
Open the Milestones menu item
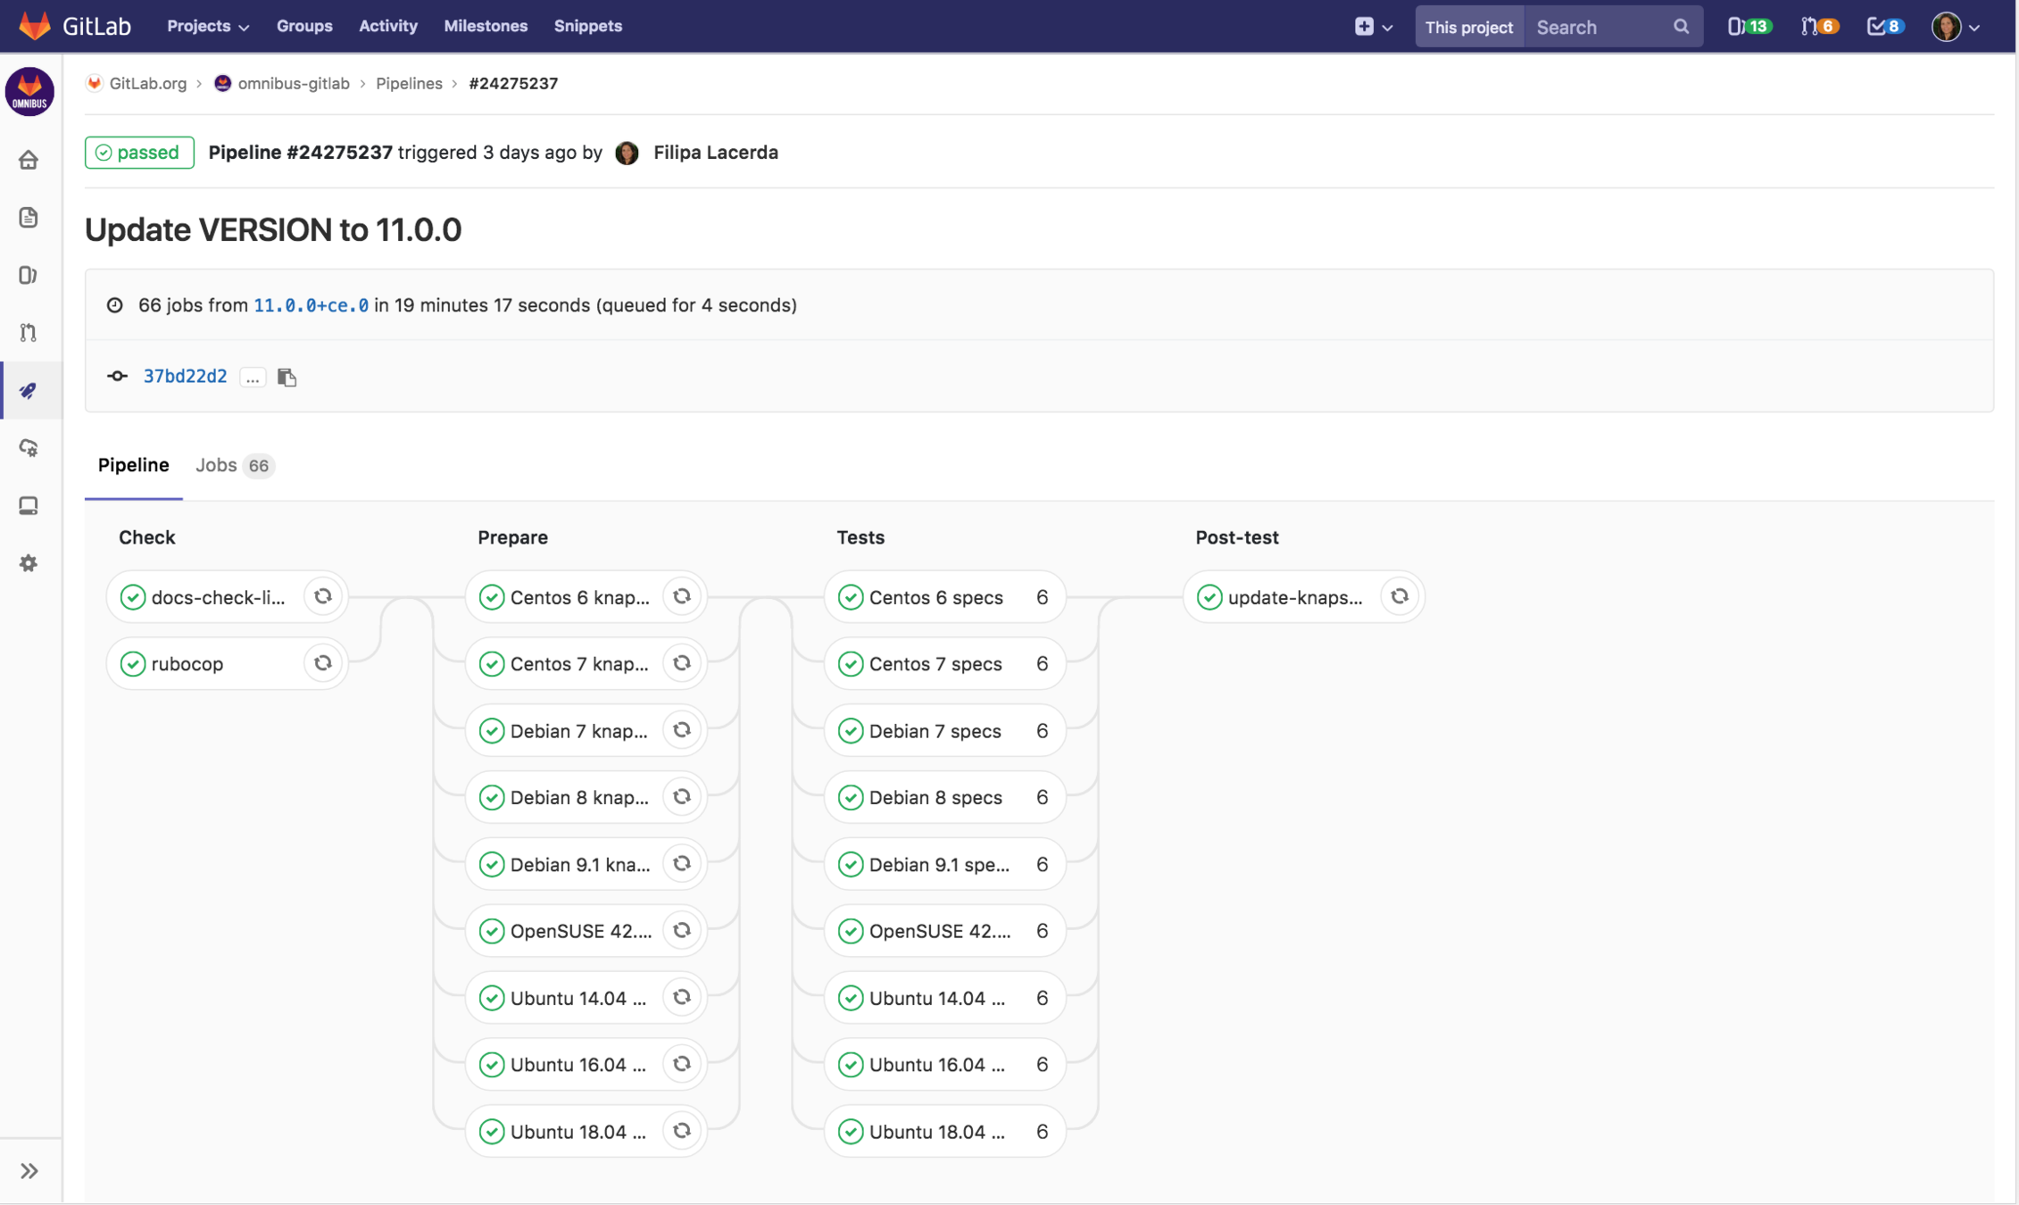[x=486, y=27]
